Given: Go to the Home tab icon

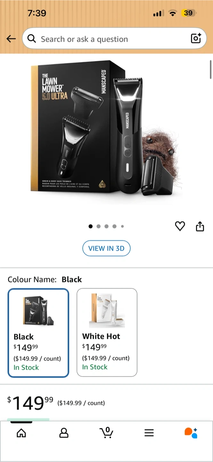Looking at the screenshot, I should pos(21,433).
